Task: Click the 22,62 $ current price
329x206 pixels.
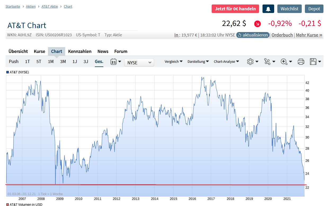Action: [x=234, y=24]
